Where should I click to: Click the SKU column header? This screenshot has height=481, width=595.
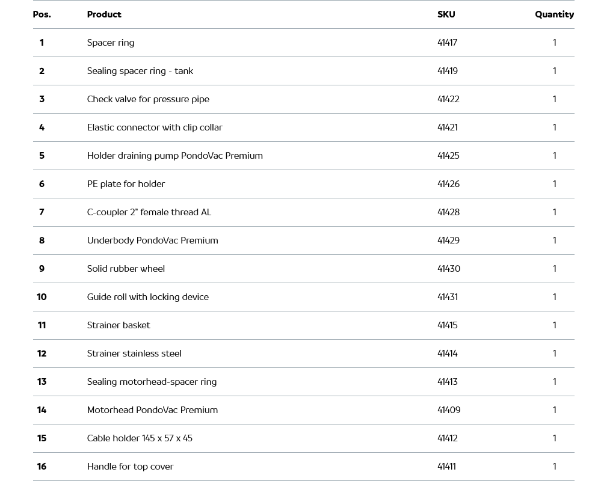click(x=446, y=14)
